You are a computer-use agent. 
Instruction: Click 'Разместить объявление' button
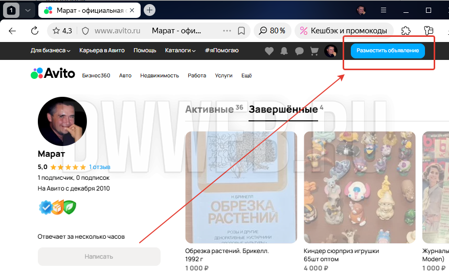388,51
